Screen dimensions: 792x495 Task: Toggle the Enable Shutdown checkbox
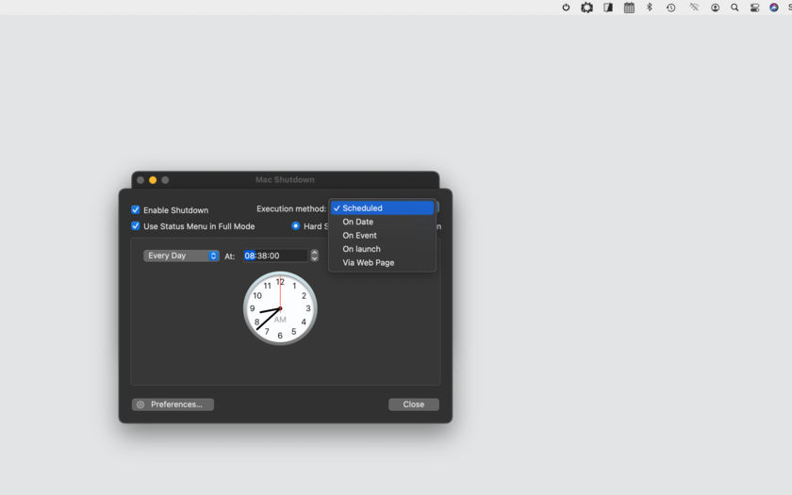[x=136, y=209]
